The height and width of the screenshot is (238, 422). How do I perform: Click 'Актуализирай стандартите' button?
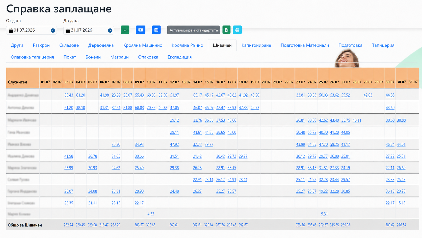coord(194,30)
